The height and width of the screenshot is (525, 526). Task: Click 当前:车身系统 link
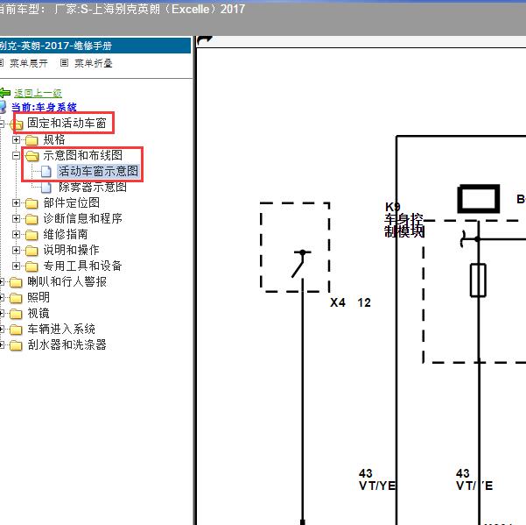42,108
